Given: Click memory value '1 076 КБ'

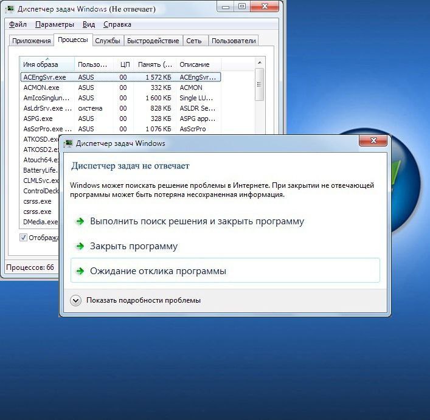Looking at the screenshot, I should (158, 129).
